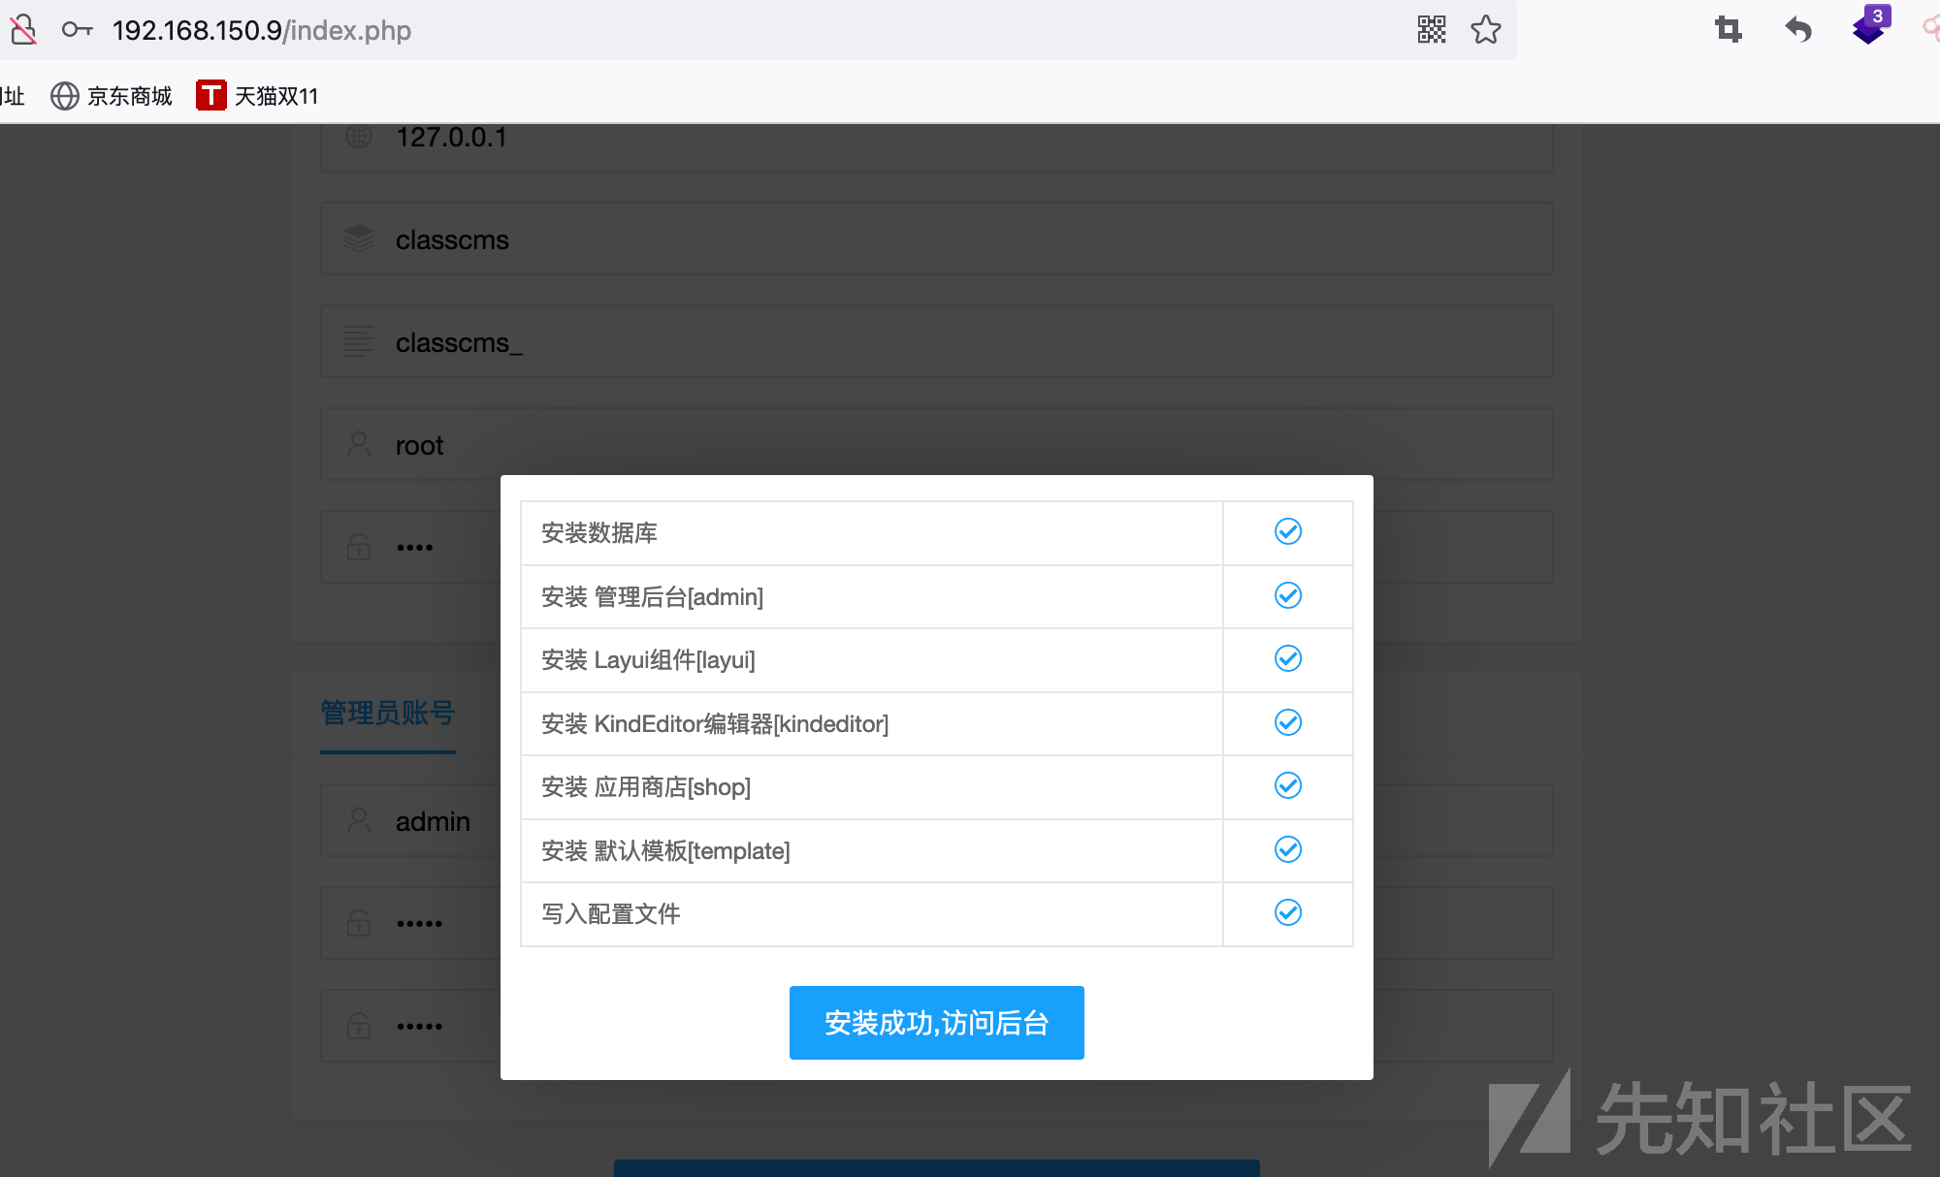Click the root username input field
Image resolution: width=1940 pixels, height=1177 pixels.
coord(679,444)
